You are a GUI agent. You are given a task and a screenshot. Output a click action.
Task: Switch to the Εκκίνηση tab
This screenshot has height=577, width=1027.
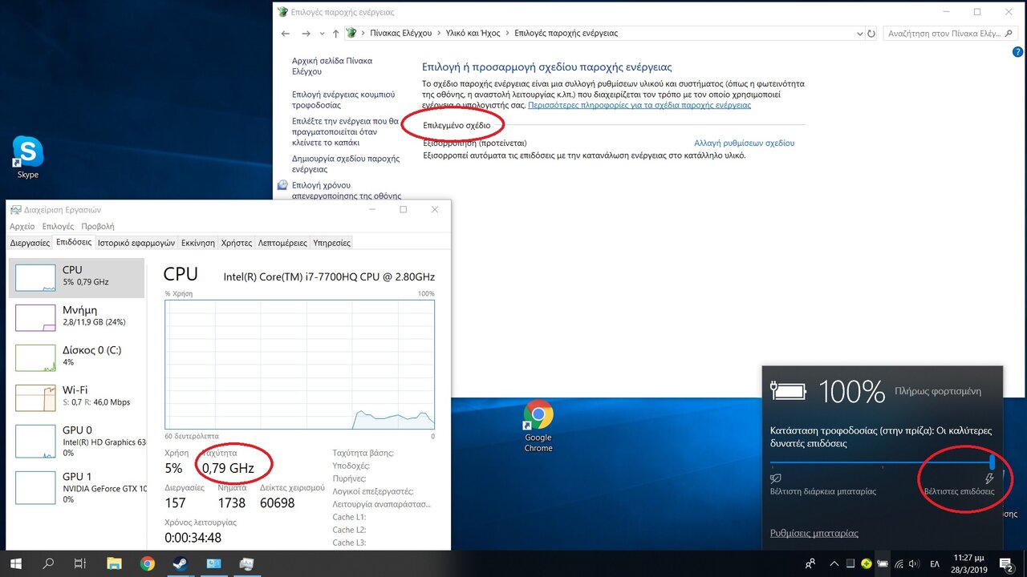[x=198, y=243]
